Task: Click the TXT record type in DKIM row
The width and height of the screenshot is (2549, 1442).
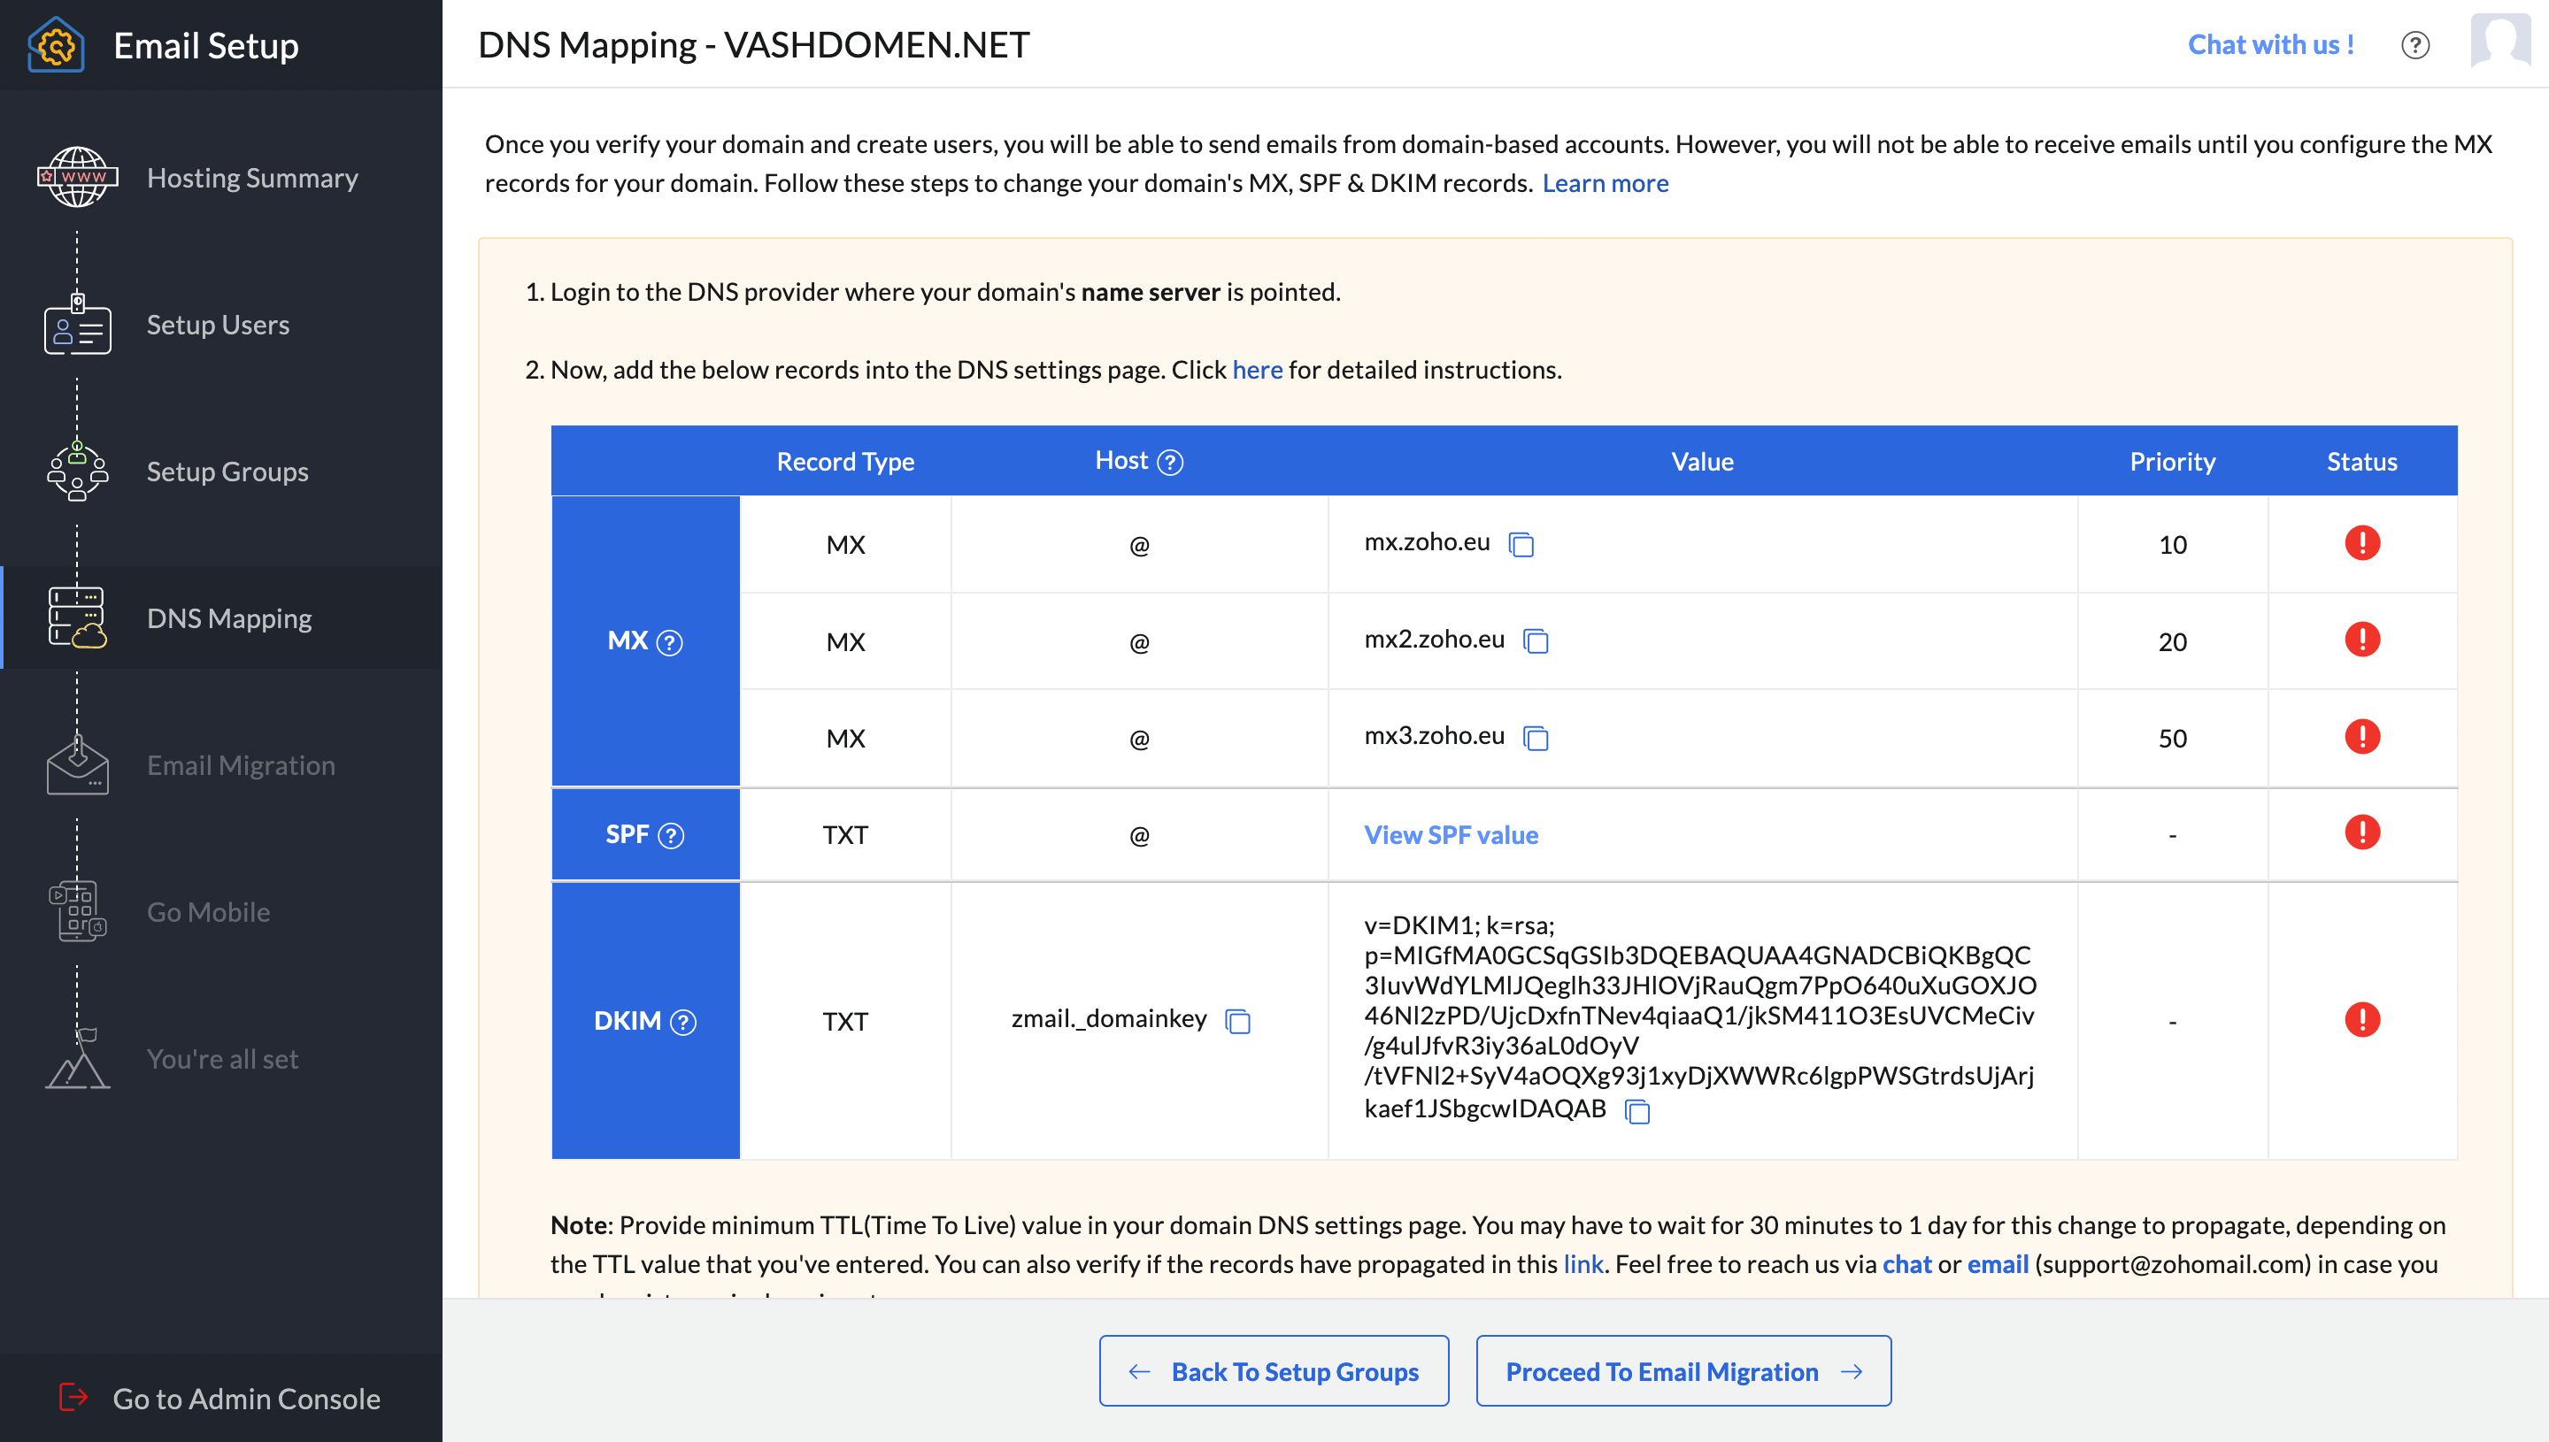Action: click(845, 1021)
